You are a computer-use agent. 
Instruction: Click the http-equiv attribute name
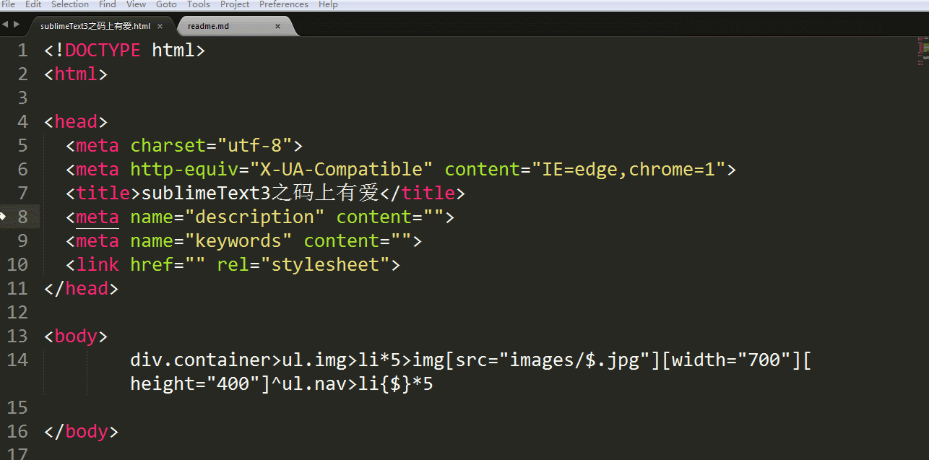(x=184, y=169)
